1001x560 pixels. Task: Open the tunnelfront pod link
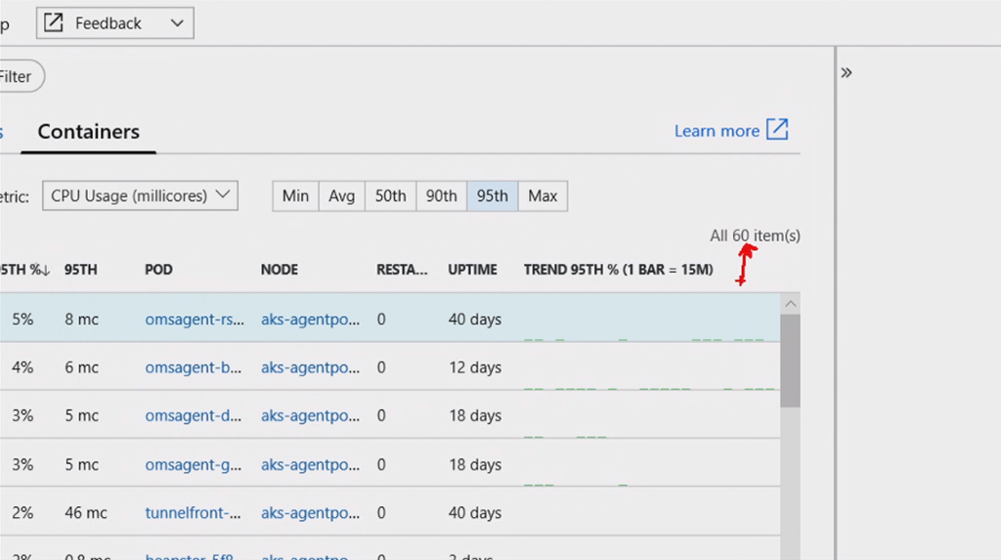coord(193,513)
